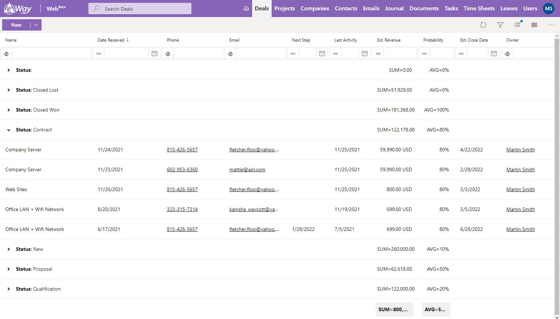Open the New button dropdown arrow

36,25
